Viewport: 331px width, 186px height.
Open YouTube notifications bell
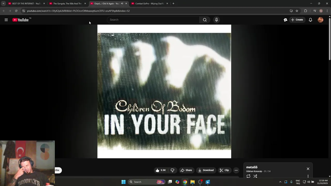[311, 20]
